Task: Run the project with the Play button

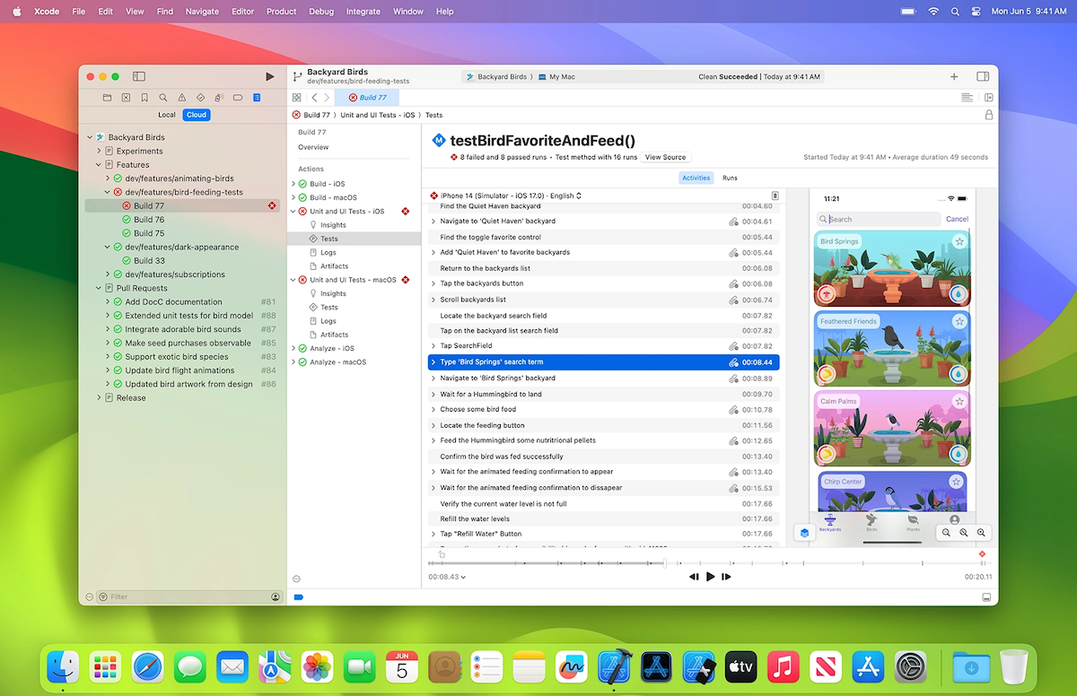Action: 269,76
